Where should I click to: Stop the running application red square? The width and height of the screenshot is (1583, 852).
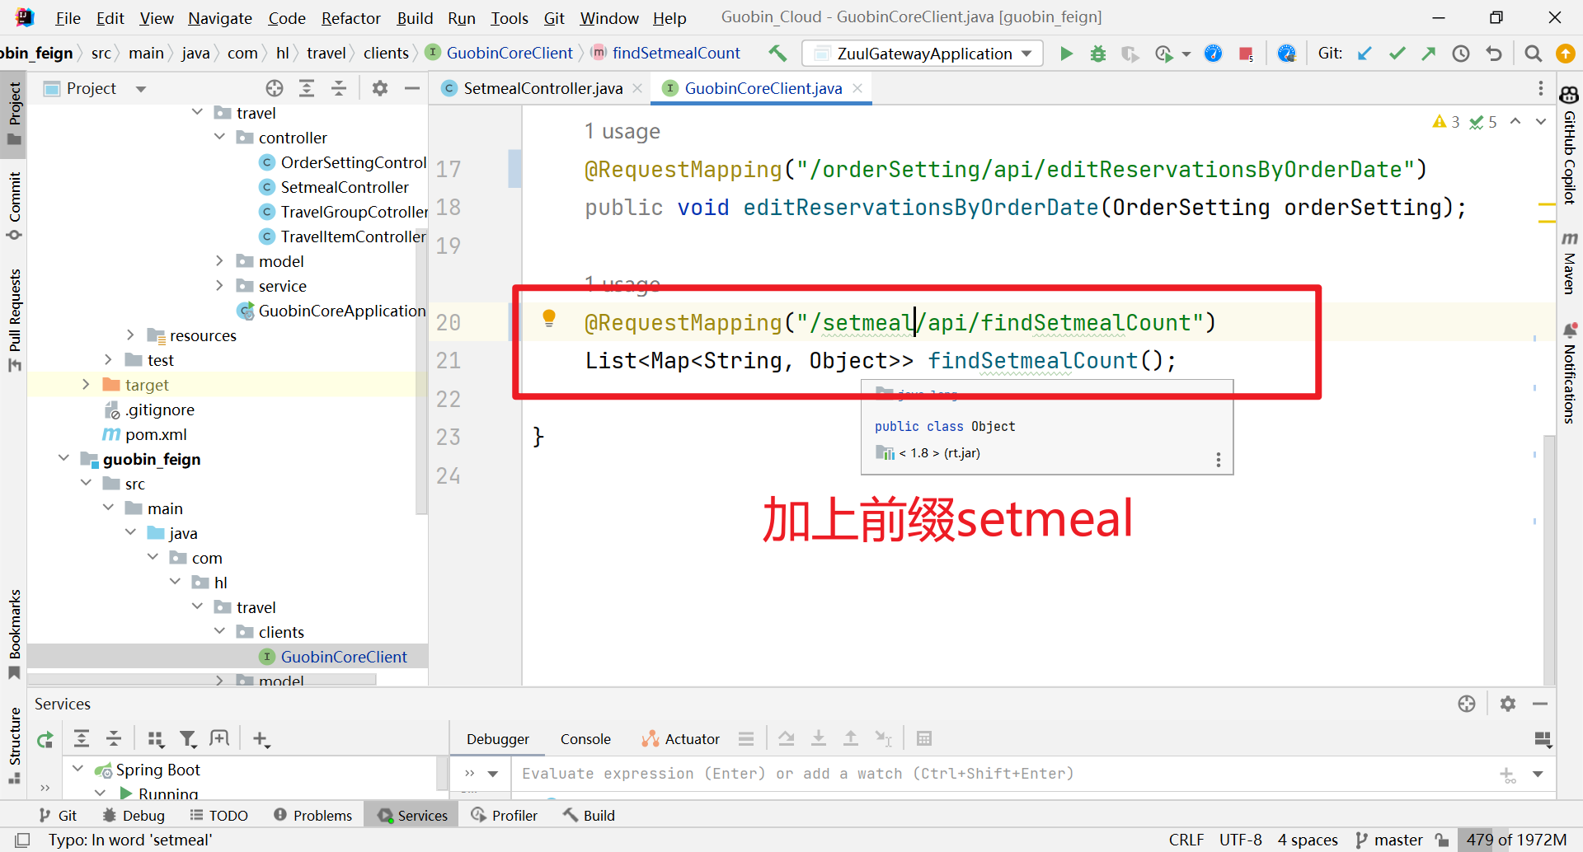point(1246,54)
